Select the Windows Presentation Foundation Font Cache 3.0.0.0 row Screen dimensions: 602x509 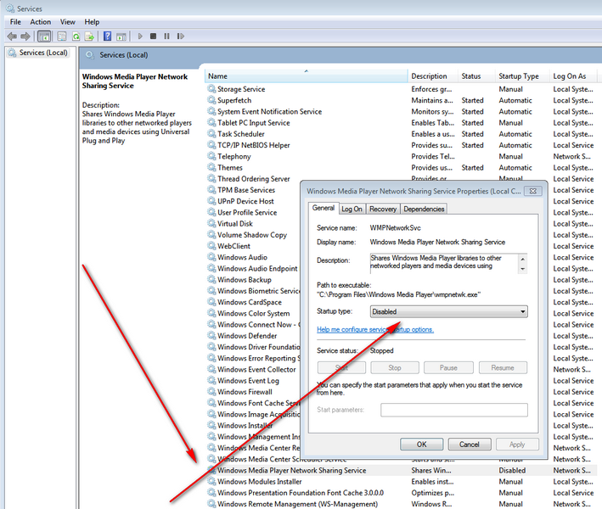coord(401,493)
